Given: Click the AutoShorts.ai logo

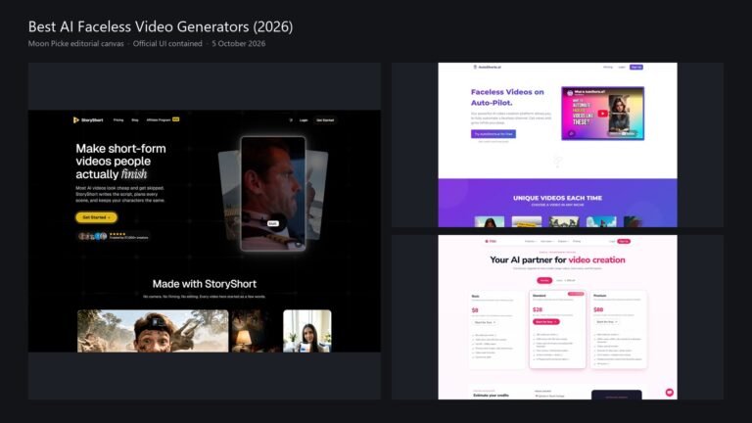Looking at the screenshot, I should tap(487, 68).
